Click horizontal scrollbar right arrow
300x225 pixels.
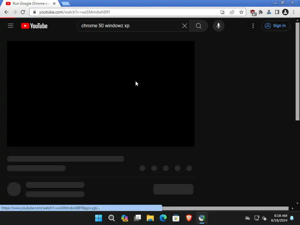click(293, 208)
